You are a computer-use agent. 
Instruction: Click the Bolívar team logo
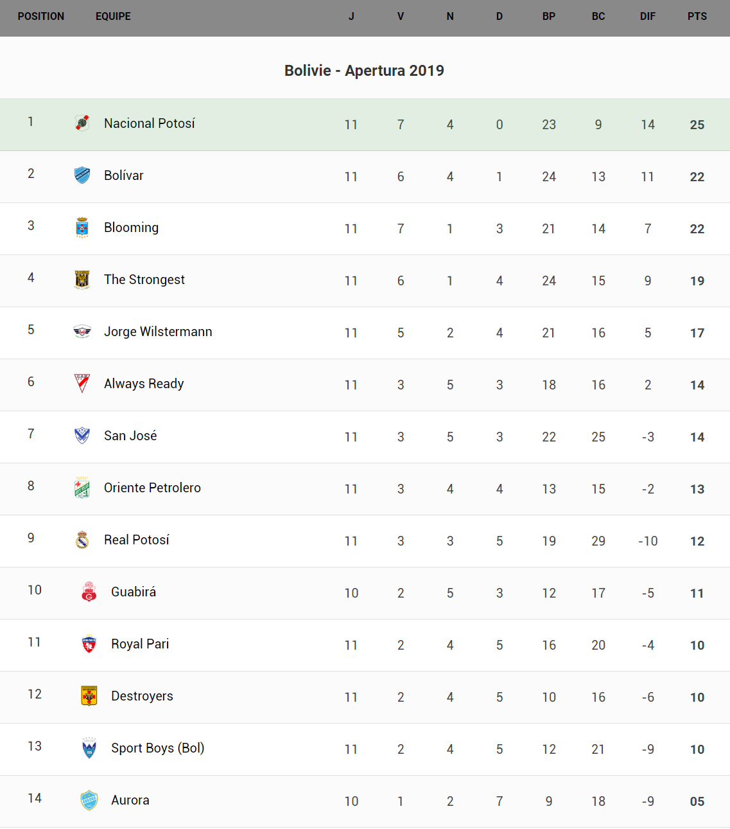82,175
